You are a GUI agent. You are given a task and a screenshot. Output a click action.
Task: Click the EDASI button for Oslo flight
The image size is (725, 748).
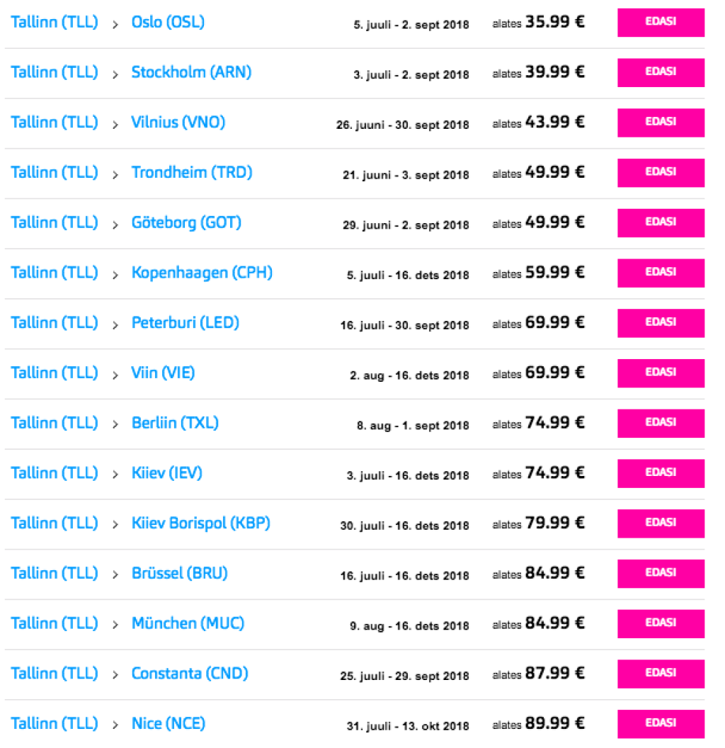(x=661, y=23)
